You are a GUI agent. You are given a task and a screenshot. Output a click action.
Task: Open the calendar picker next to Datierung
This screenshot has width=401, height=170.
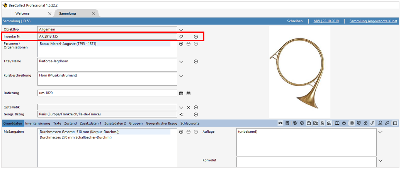(181, 93)
